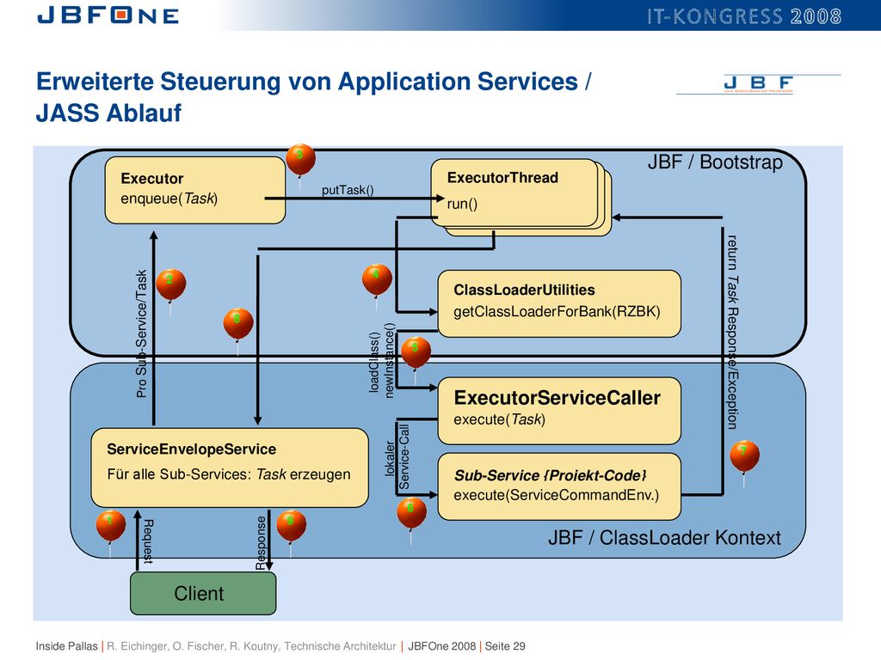
Task: Click the 'JBF / Bootstrap' label
Action: tap(715, 162)
